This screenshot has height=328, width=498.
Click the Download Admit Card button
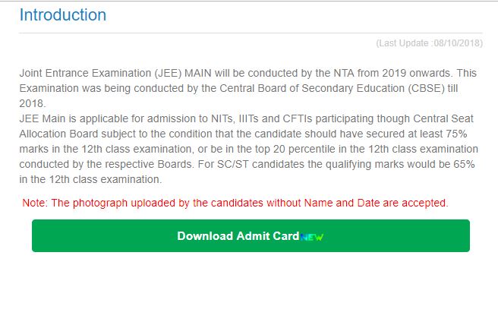click(x=251, y=235)
